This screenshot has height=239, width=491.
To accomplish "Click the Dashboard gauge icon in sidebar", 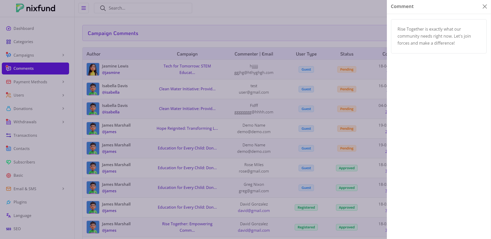I will [9, 29].
